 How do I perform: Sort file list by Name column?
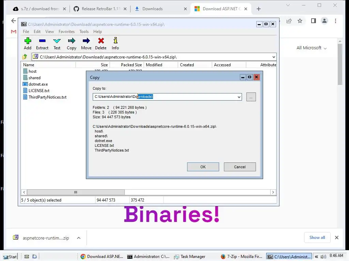pyautogui.click(x=48, y=65)
